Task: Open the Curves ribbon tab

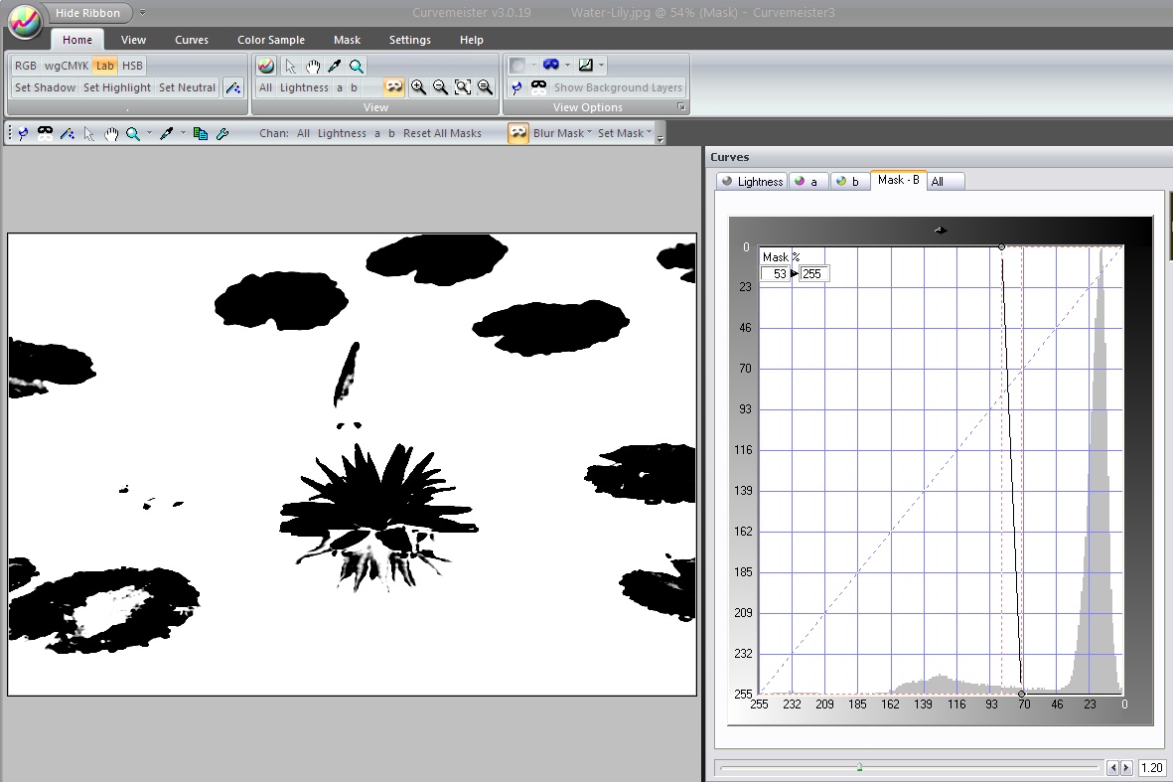Action: coord(192,40)
